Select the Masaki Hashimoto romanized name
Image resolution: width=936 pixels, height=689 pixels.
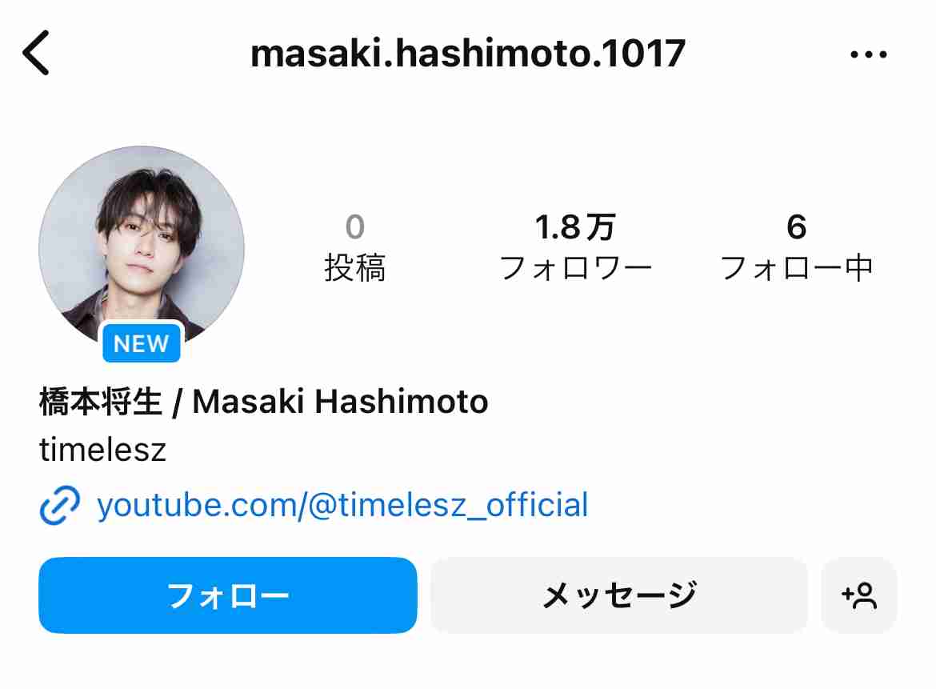click(x=340, y=401)
